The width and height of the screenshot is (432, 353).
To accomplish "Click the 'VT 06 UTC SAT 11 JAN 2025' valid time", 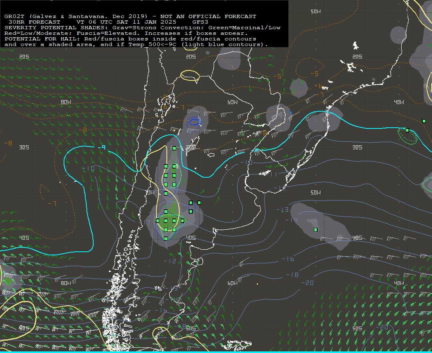I will click(x=126, y=22).
